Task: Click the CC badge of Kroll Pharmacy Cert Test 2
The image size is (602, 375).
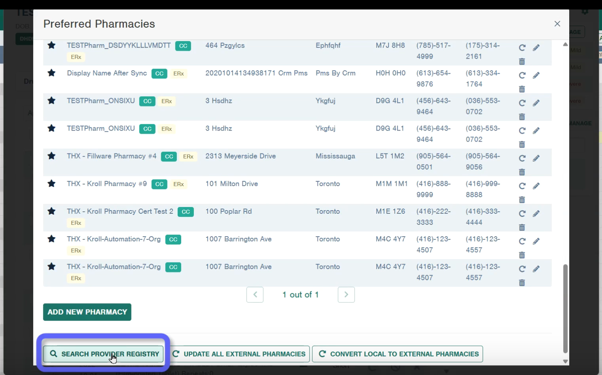Action: 186,212
